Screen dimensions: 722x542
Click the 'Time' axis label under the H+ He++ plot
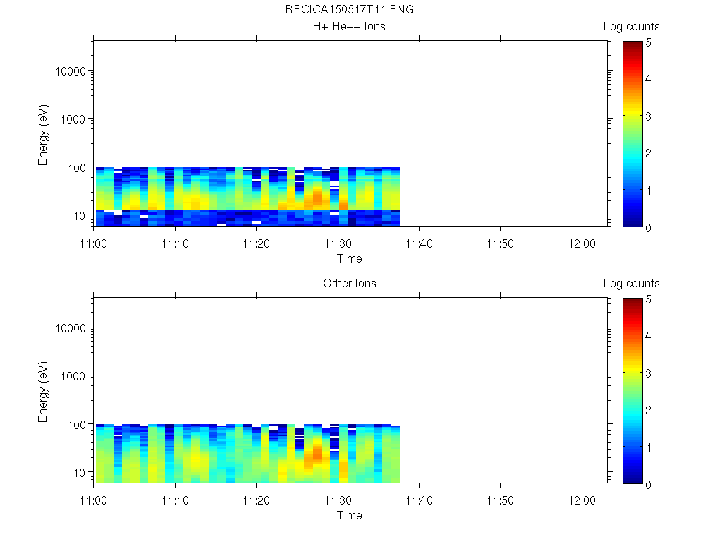[x=350, y=258]
